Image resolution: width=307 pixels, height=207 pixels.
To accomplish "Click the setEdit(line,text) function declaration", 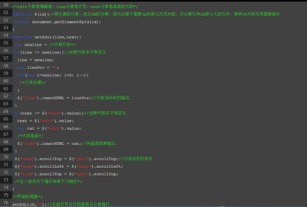I will (x=47, y=37).
